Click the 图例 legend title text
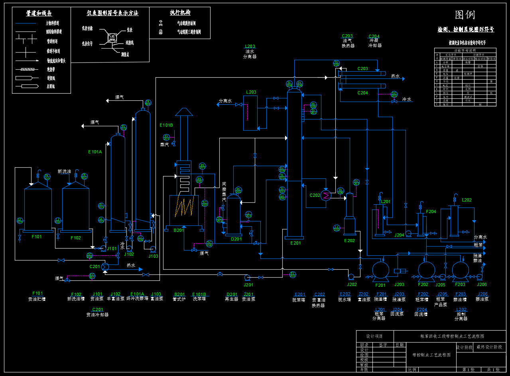The width and height of the screenshot is (510, 376). 465,15
